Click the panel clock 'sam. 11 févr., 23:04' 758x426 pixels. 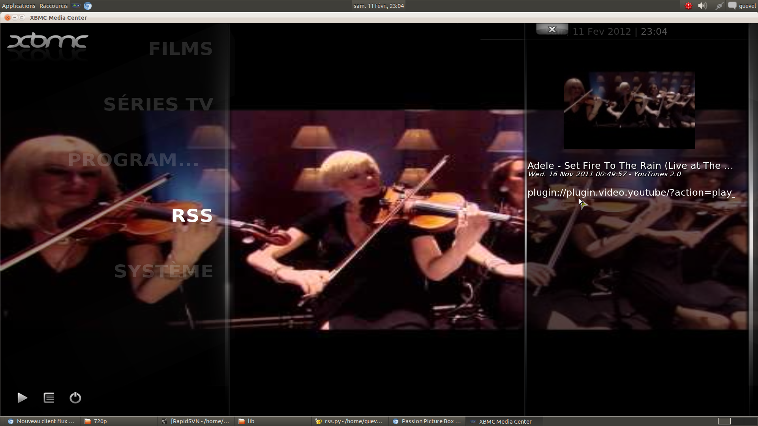point(379,6)
